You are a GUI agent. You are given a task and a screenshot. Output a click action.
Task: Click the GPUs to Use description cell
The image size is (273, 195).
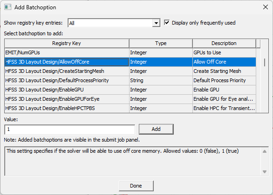(224, 52)
